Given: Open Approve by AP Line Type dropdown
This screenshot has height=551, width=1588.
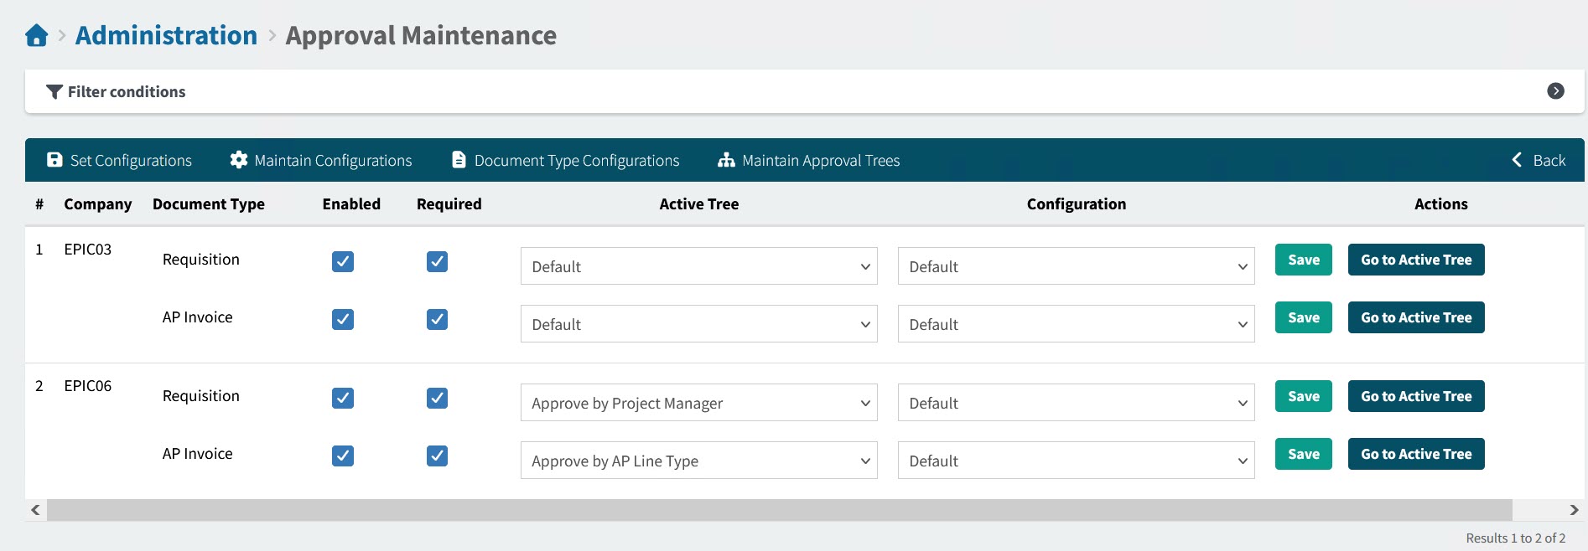Looking at the screenshot, I should (699, 461).
